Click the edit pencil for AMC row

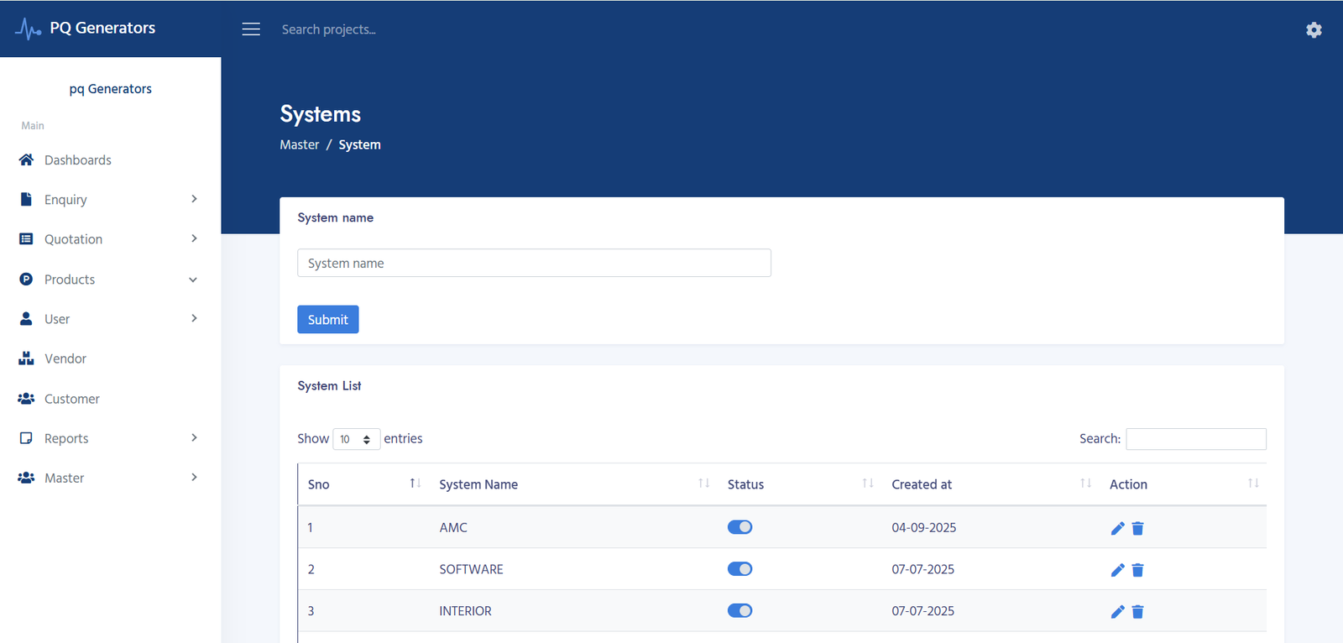(x=1117, y=528)
